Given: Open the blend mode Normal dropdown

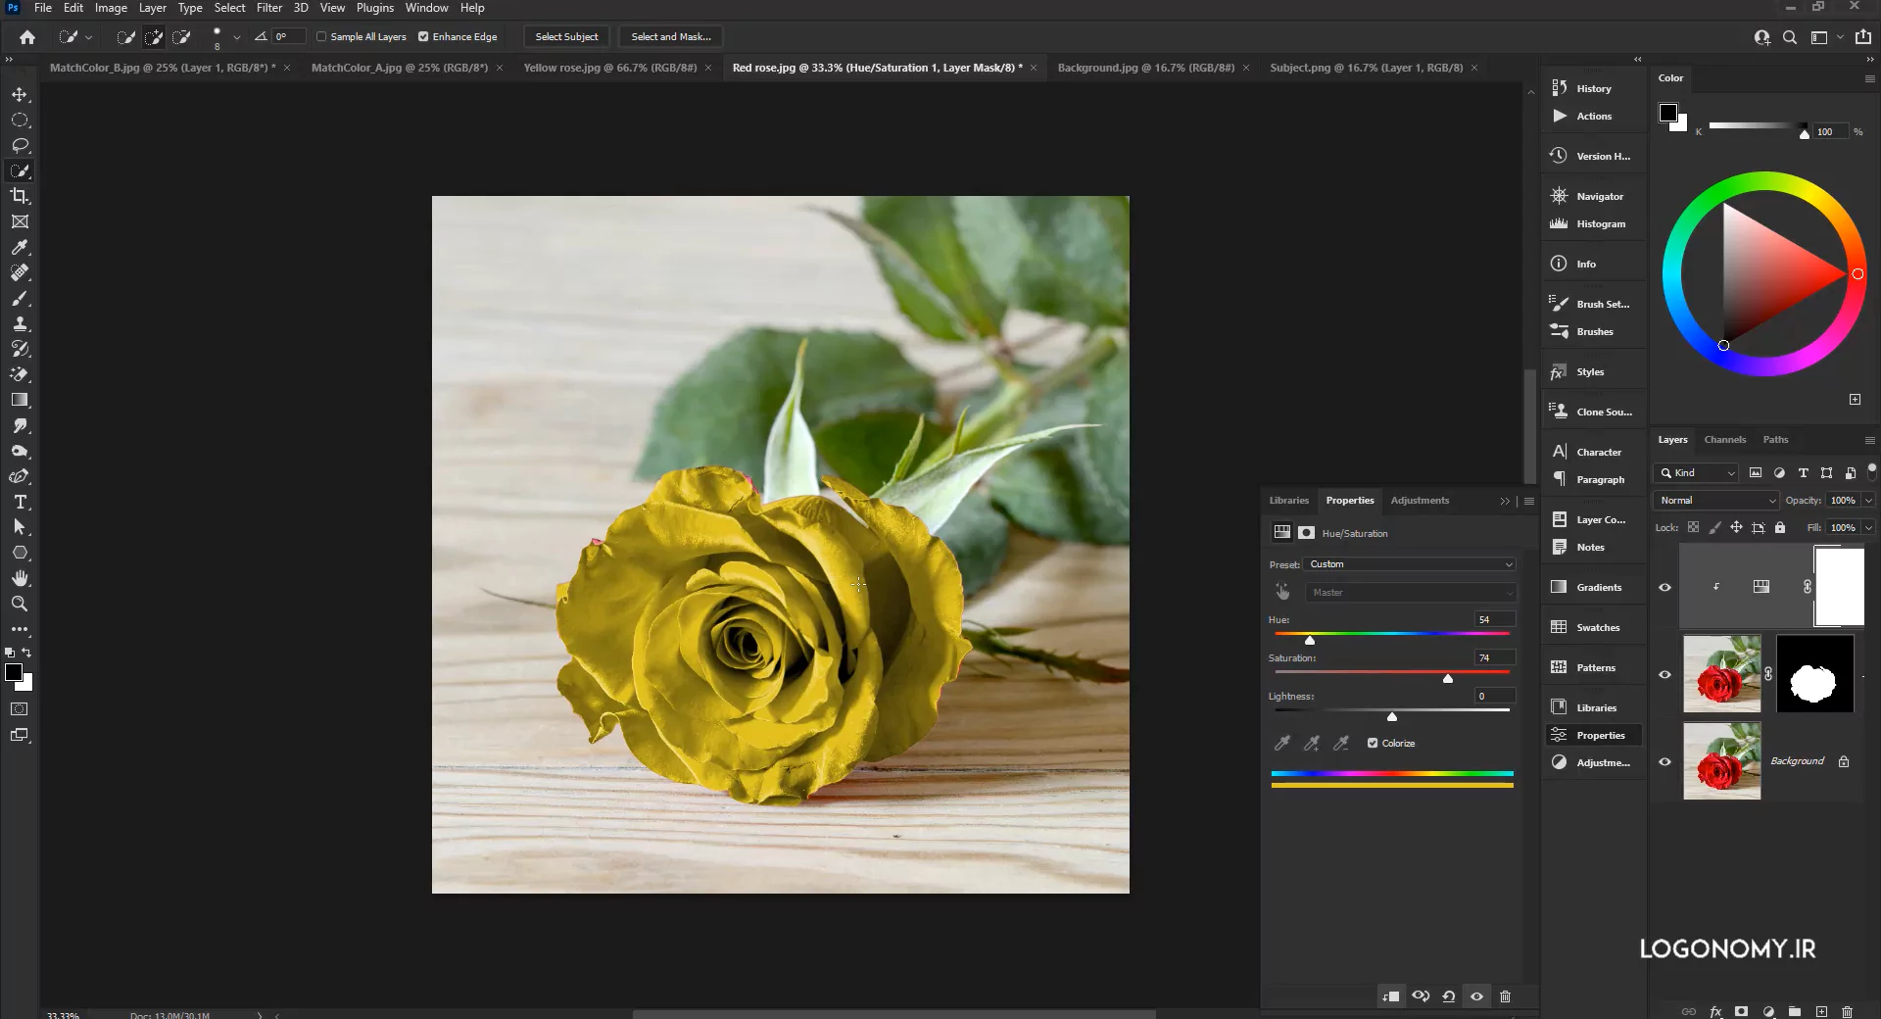Looking at the screenshot, I should 1715,501.
